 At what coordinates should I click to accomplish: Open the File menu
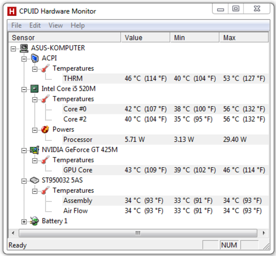[16, 26]
